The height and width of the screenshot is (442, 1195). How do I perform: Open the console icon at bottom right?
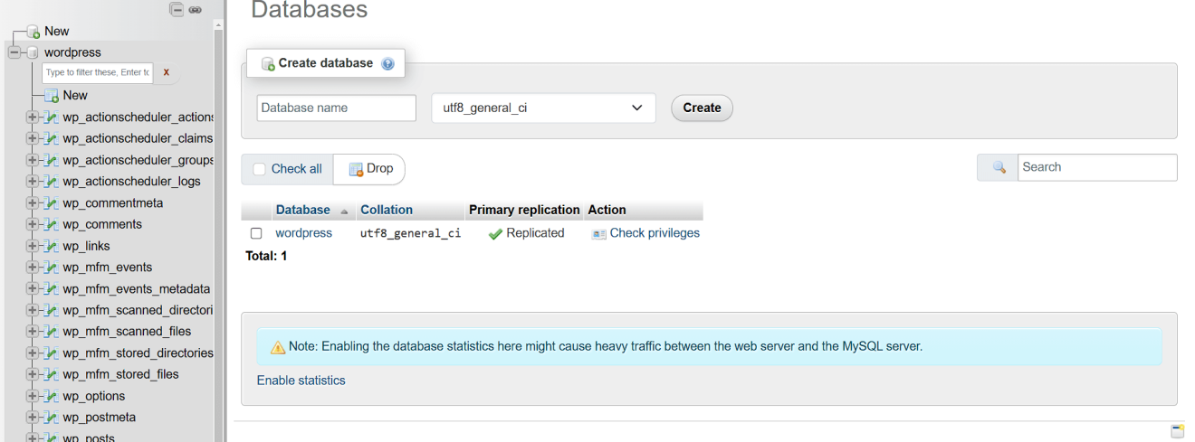(1177, 431)
